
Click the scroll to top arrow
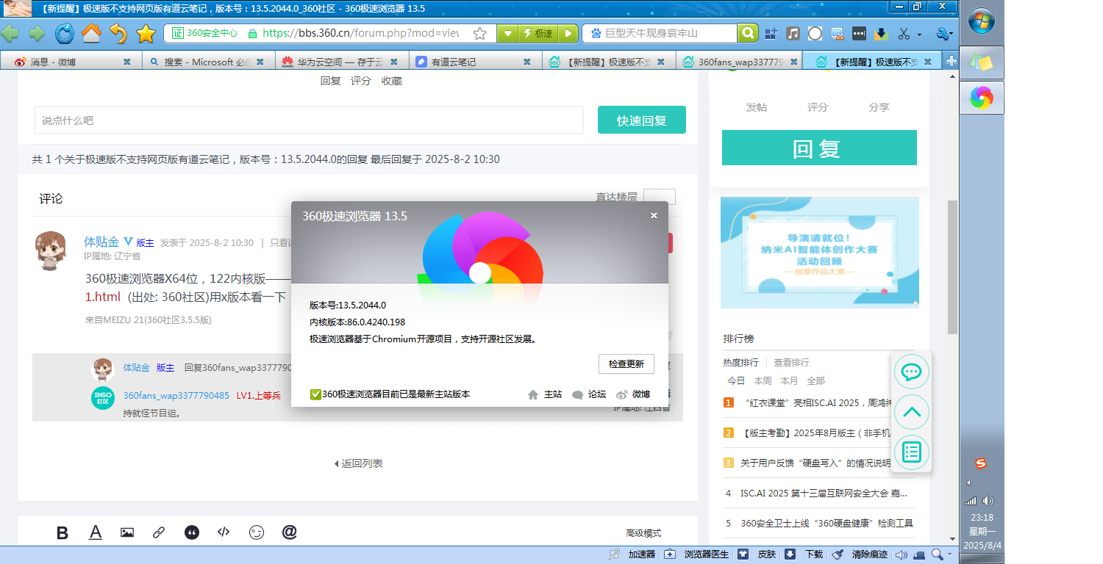911,412
